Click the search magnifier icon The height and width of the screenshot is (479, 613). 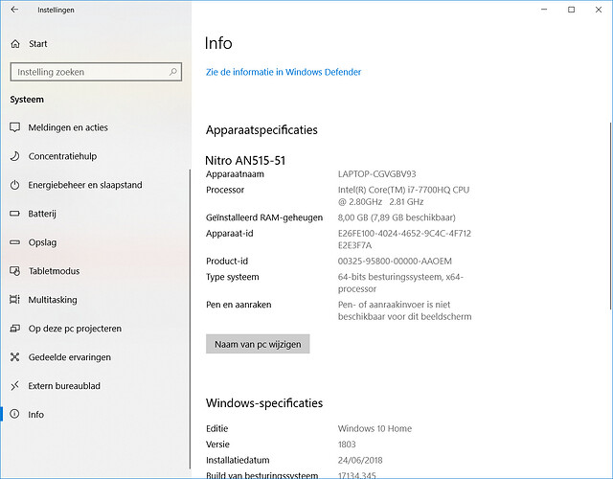172,72
